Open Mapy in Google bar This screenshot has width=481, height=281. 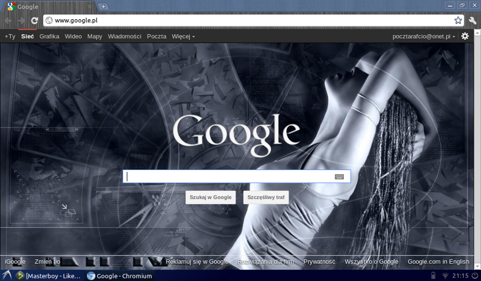coord(95,36)
